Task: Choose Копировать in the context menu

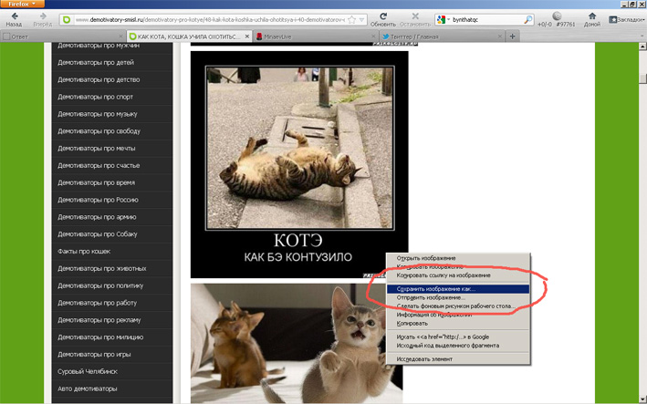Action: (x=458, y=324)
